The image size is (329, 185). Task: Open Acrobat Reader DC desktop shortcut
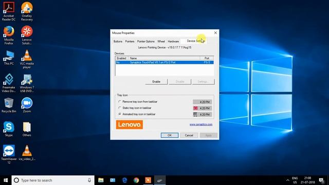[x=9, y=11]
